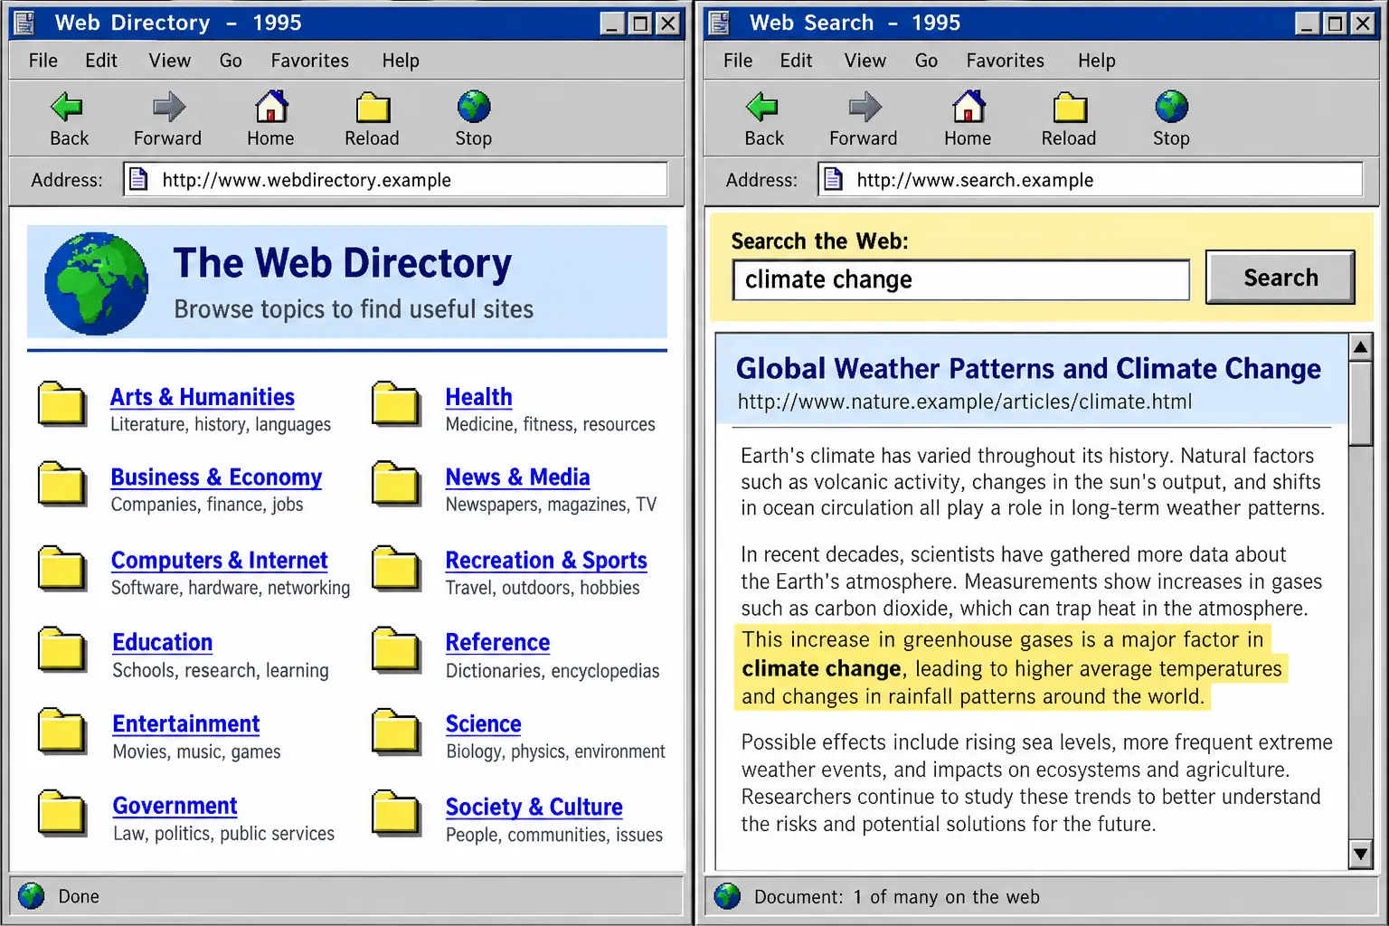Follow the Entertainment link

[186, 724]
